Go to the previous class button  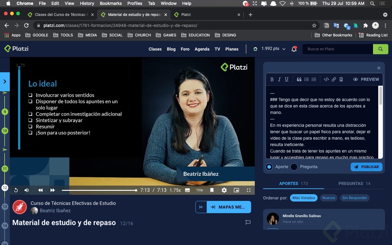(x=201, y=207)
